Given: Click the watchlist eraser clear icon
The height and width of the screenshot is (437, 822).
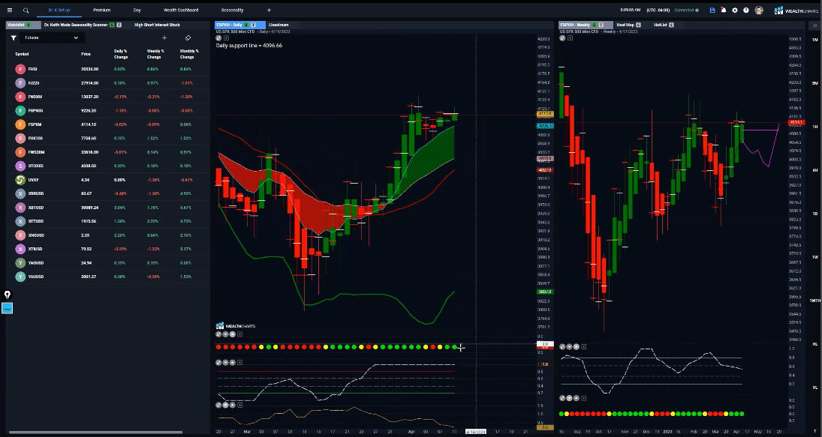Looking at the screenshot, I should tap(188, 37).
